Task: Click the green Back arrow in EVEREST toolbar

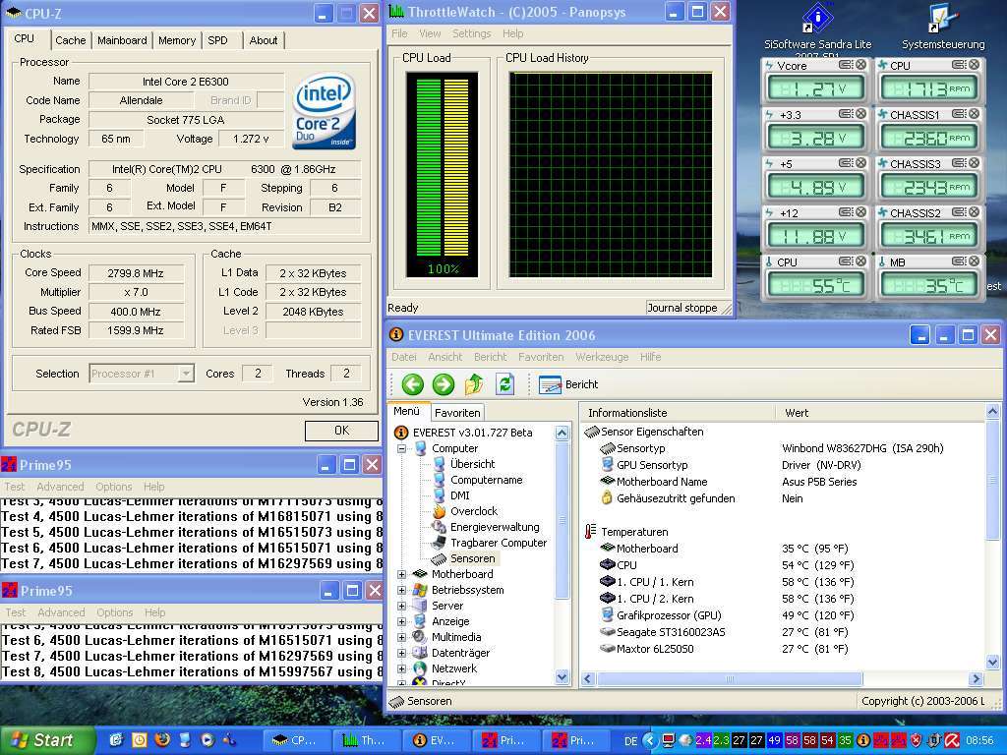Action: [x=412, y=384]
